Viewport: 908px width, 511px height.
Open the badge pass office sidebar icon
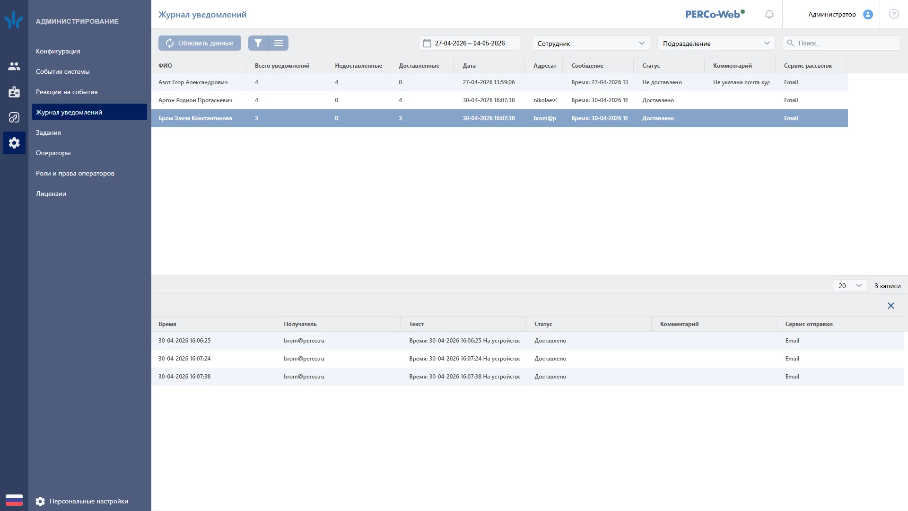coord(14,92)
